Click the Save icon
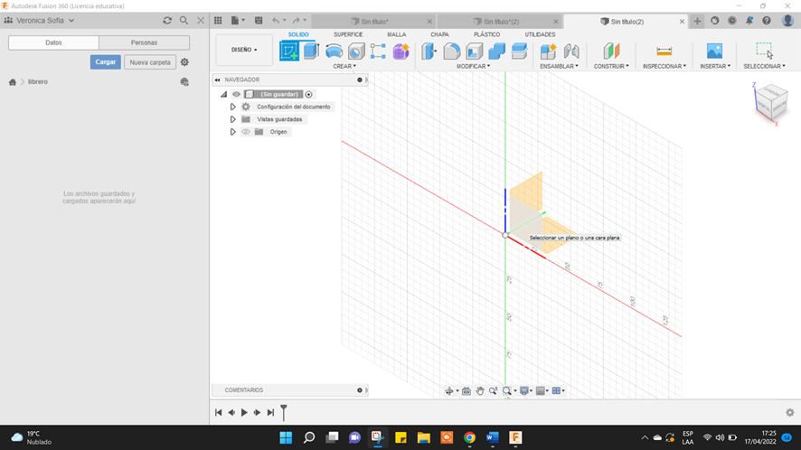 [x=259, y=21]
